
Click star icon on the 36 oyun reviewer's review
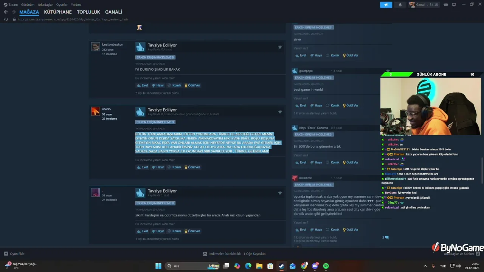pyautogui.click(x=280, y=193)
